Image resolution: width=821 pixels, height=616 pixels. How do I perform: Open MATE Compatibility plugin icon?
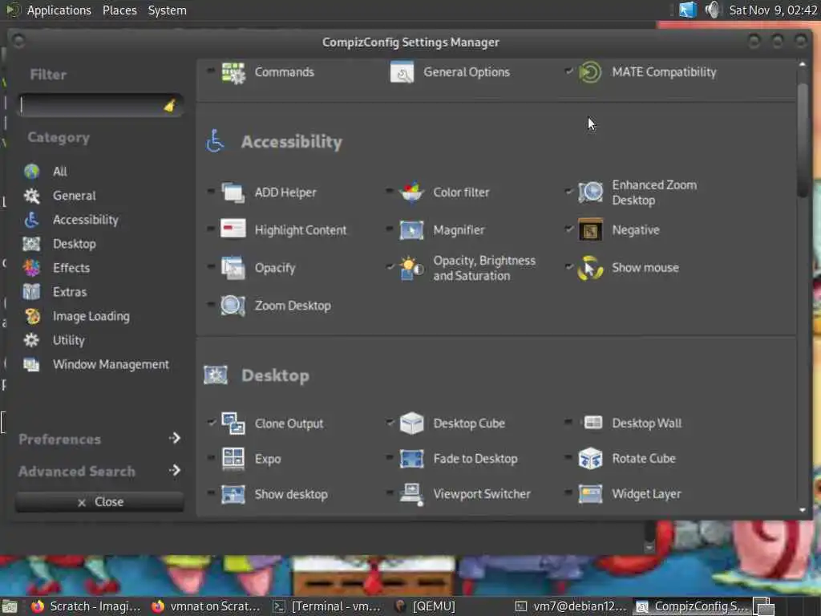pyautogui.click(x=590, y=72)
